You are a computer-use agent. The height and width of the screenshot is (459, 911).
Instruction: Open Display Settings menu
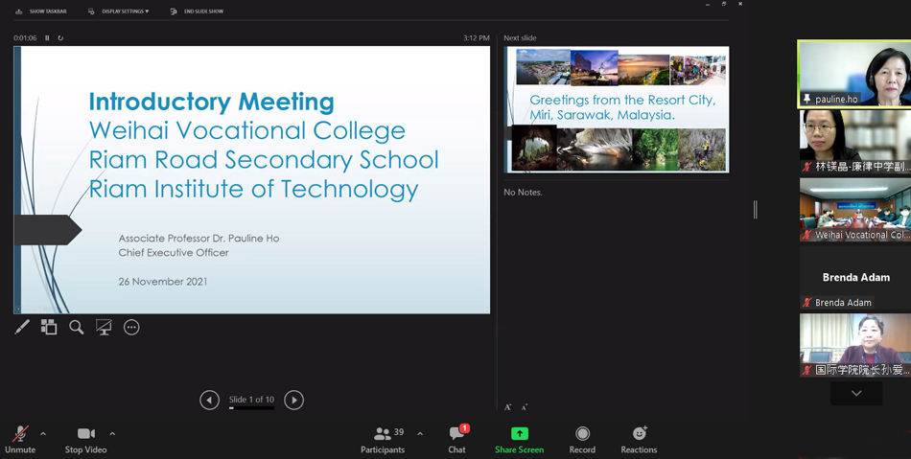119,11
